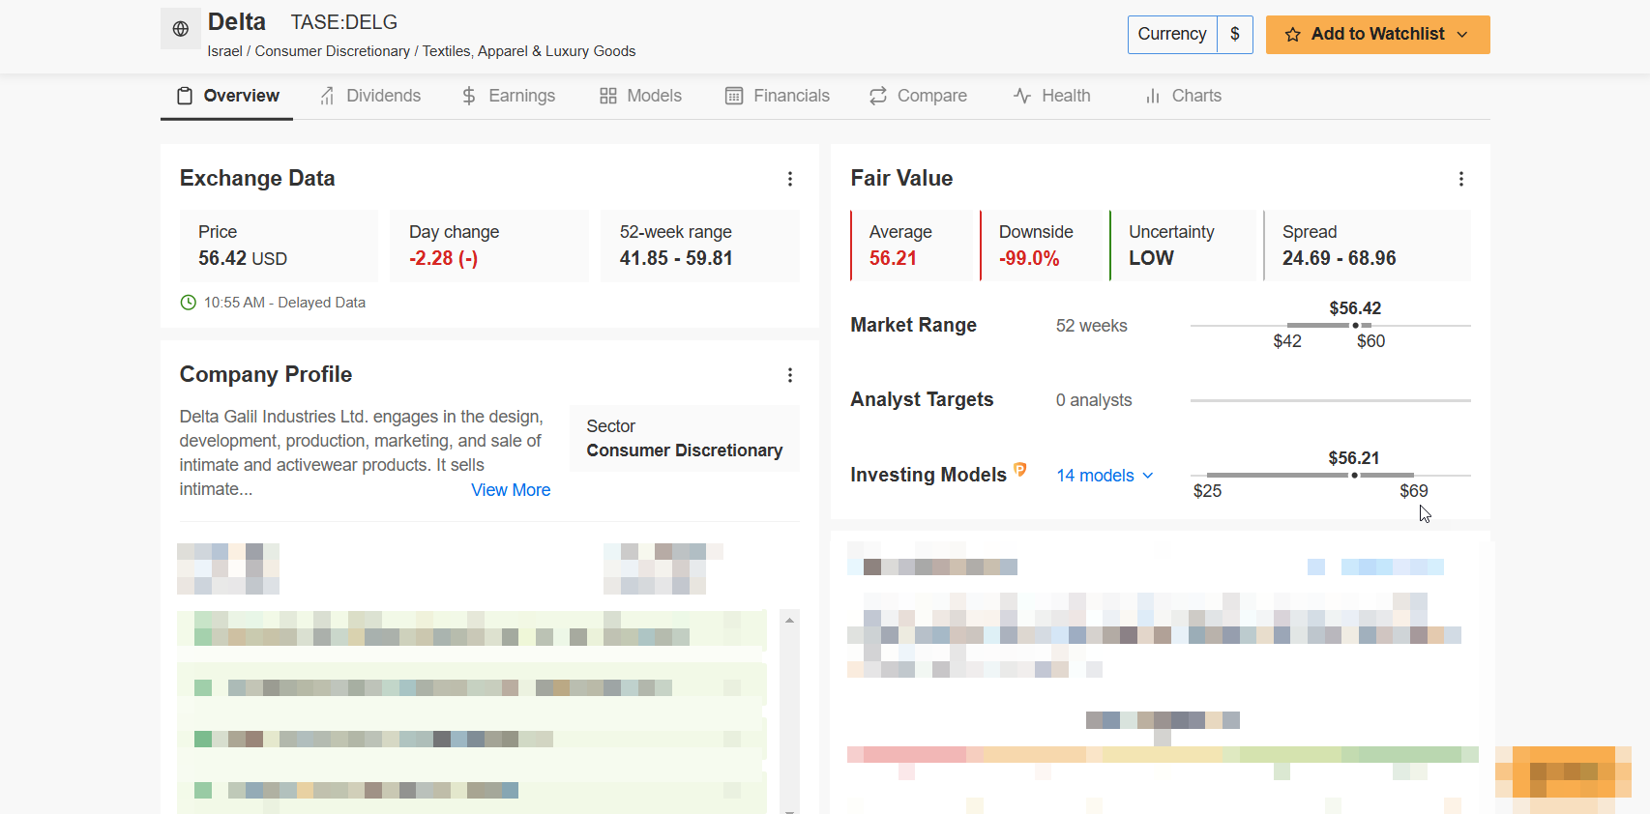The image size is (1650, 814).
Task: Click the clock icon beside Delayed Data
Action: (189, 303)
